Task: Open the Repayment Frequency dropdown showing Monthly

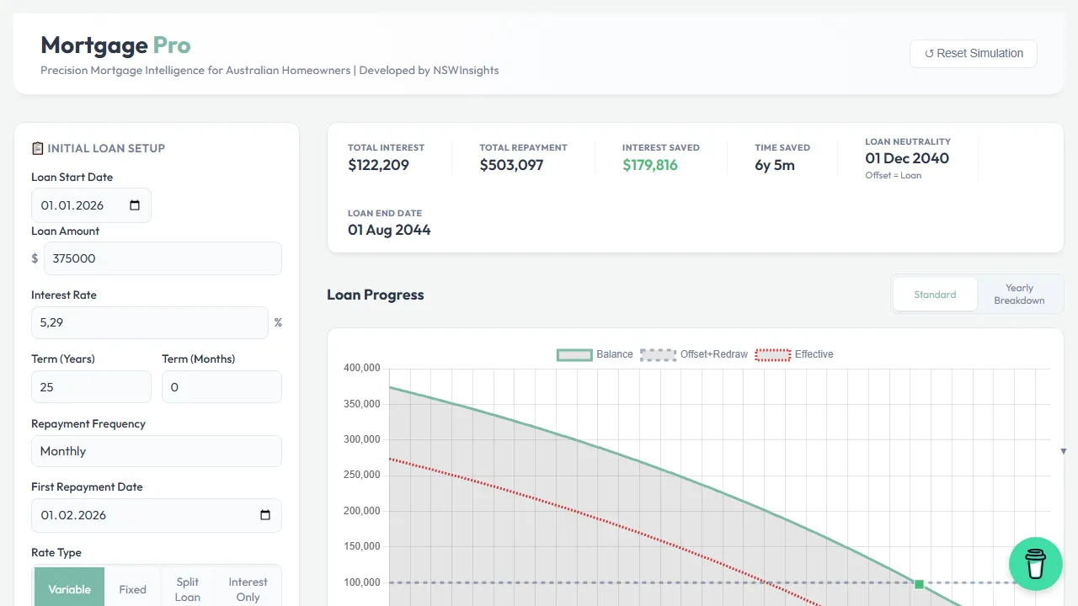Action: click(156, 451)
